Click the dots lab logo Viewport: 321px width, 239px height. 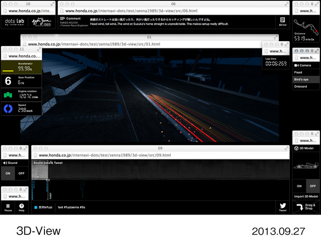(x=14, y=21)
